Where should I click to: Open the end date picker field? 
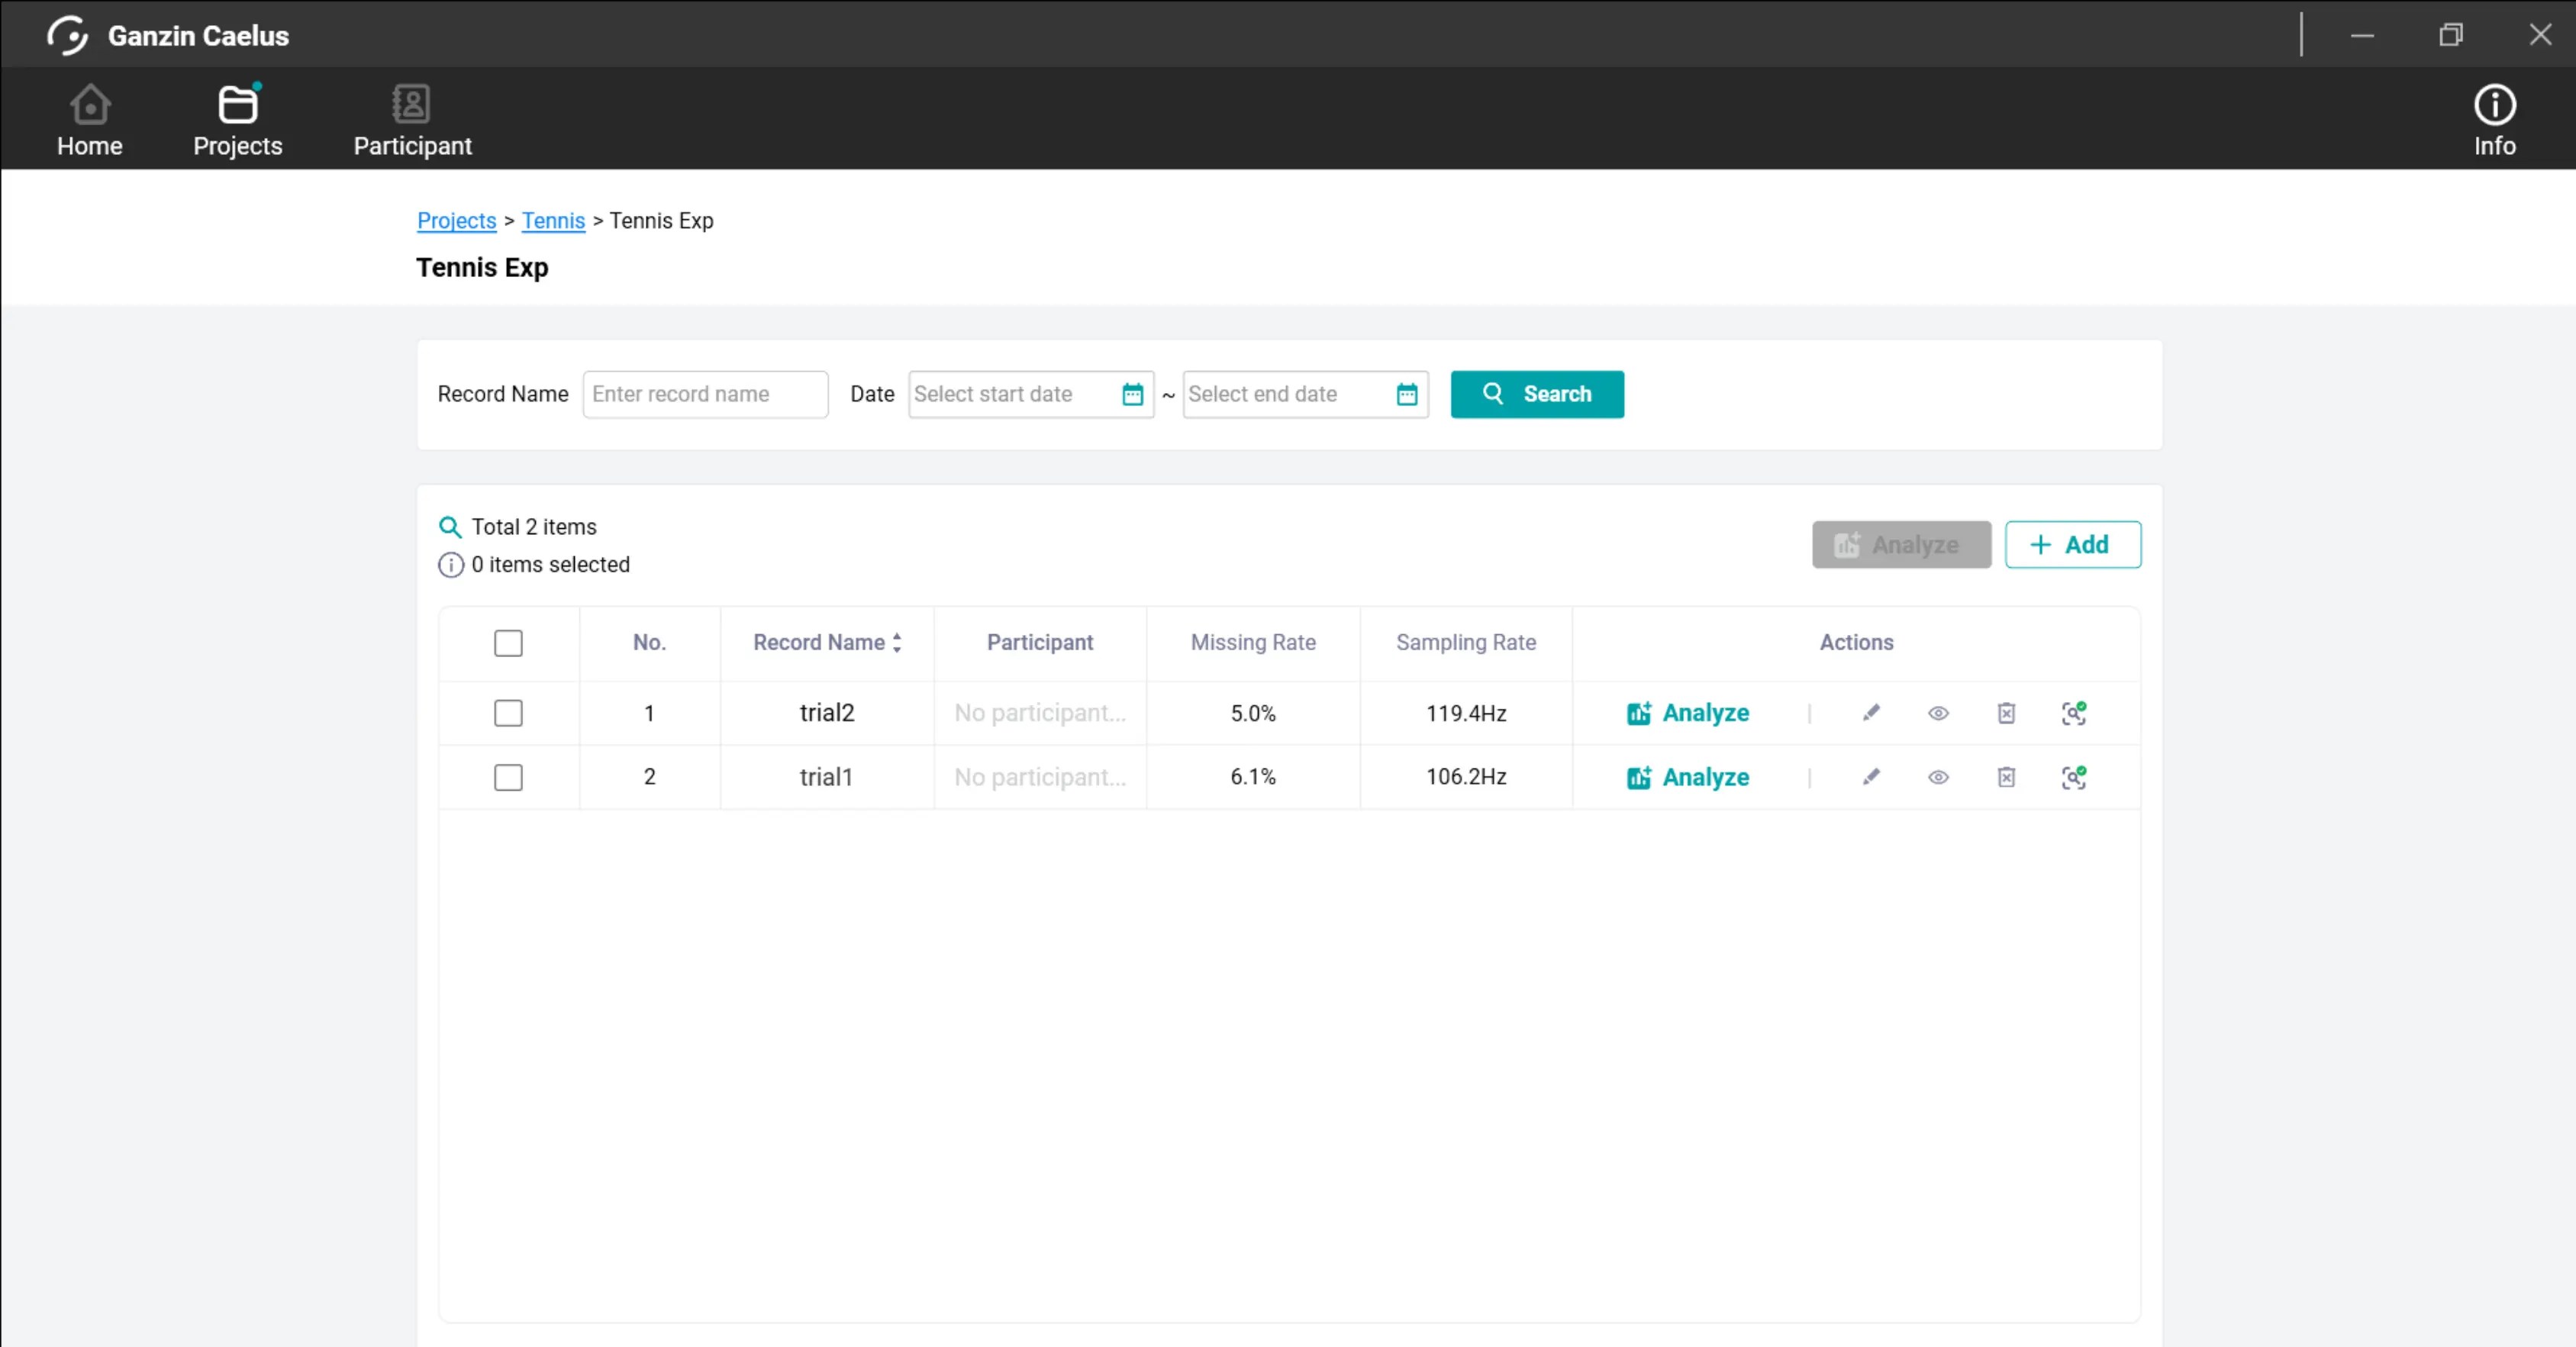1305,394
